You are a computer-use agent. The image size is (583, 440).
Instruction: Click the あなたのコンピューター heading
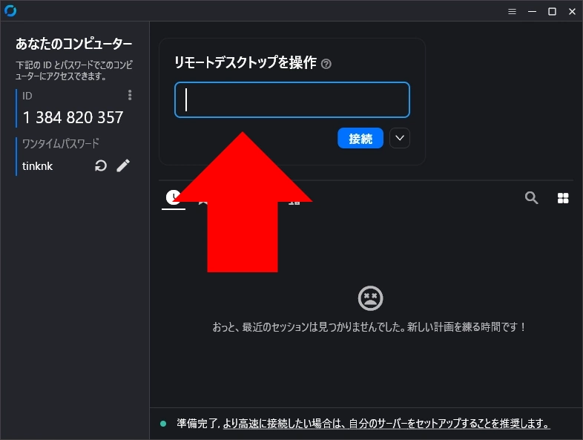[x=73, y=44]
